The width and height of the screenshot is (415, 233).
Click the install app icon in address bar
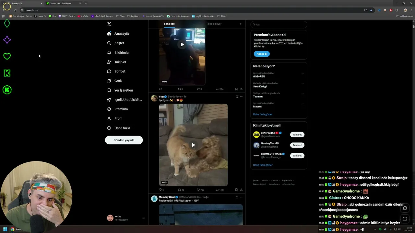pyautogui.click(x=366, y=10)
